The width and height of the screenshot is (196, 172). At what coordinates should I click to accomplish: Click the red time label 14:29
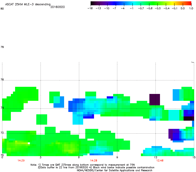21,161
